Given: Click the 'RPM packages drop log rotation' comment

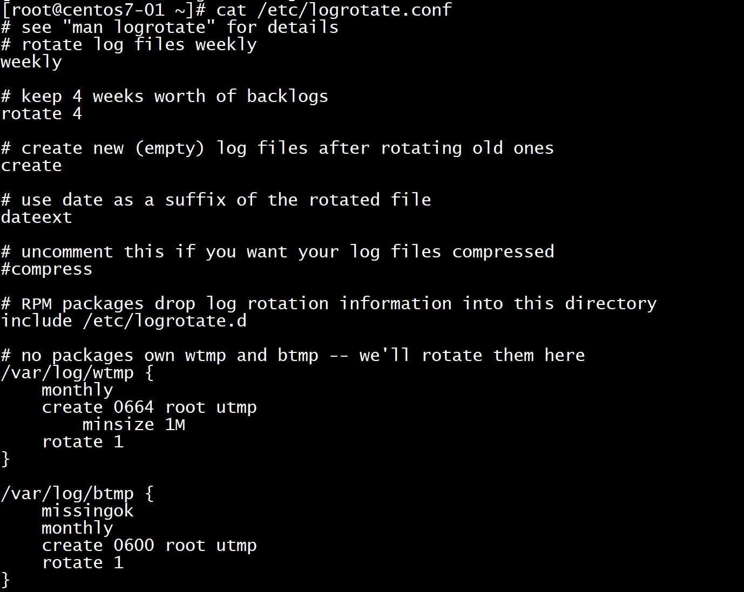Looking at the screenshot, I should click(328, 304).
